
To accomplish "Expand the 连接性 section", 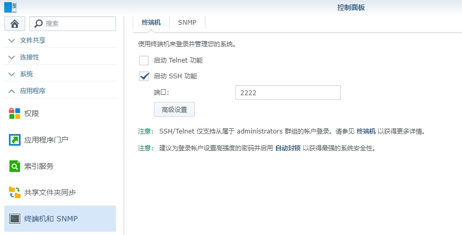I will click(x=60, y=57).
